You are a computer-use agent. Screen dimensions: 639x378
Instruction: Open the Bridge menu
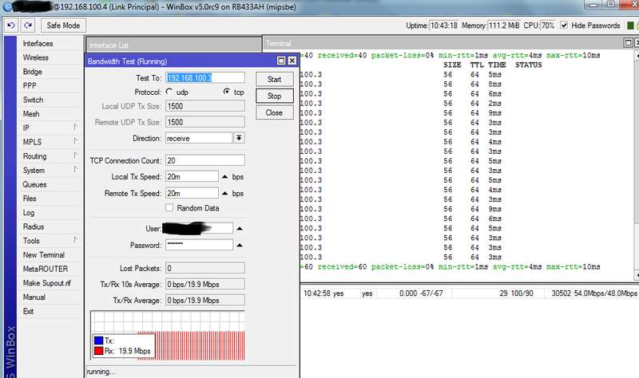pos(33,72)
